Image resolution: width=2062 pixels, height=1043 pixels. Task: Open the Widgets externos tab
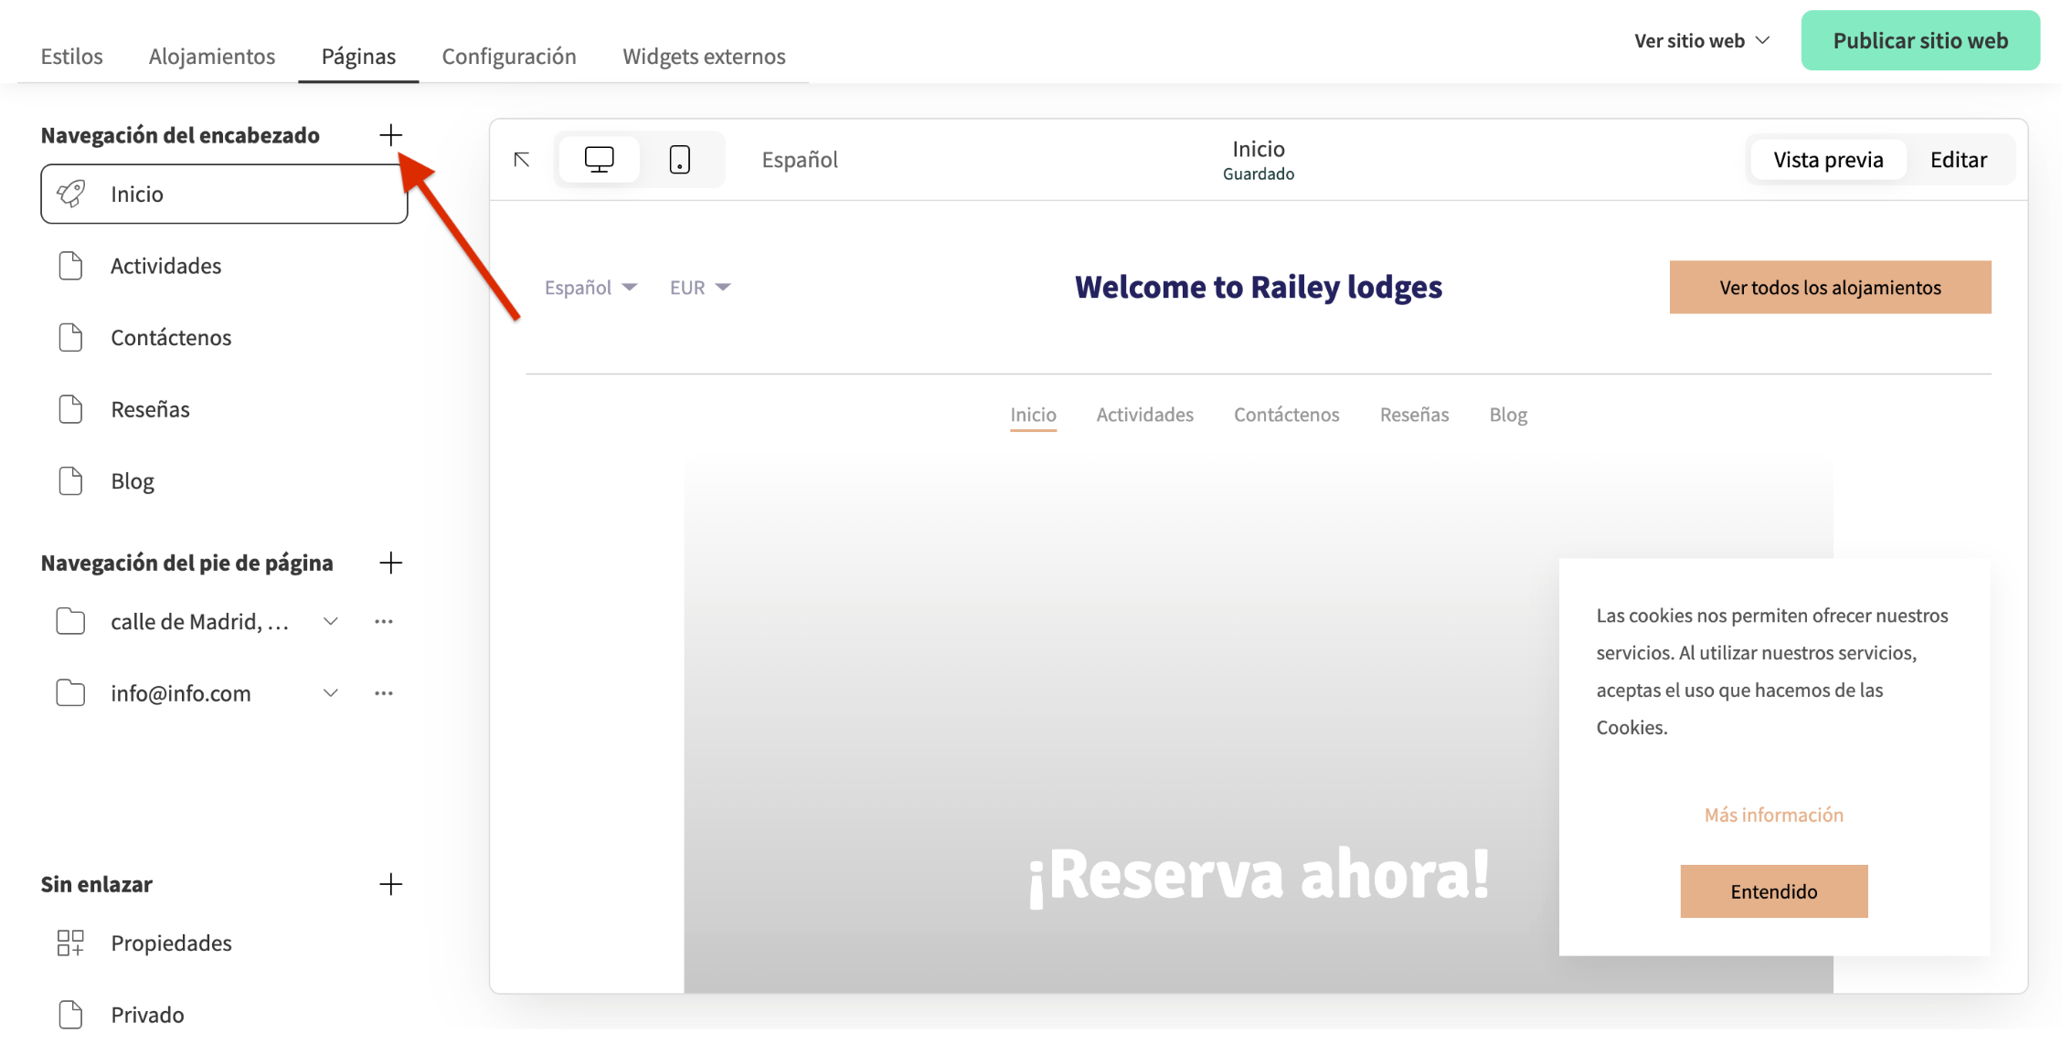click(x=704, y=56)
